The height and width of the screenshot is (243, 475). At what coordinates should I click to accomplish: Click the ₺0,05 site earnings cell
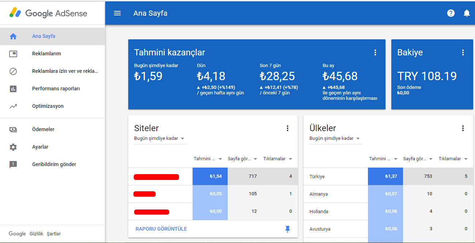coord(210,194)
